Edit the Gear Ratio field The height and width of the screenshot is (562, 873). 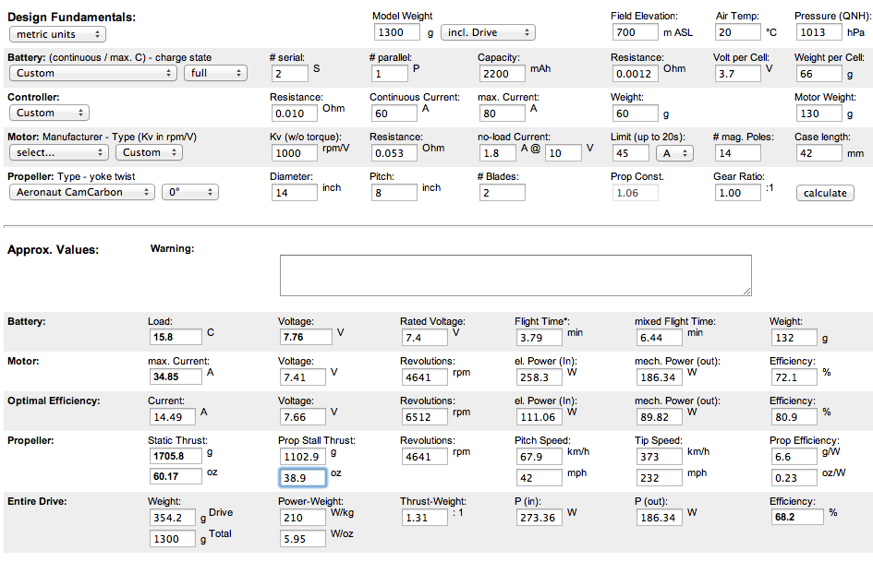click(736, 192)
